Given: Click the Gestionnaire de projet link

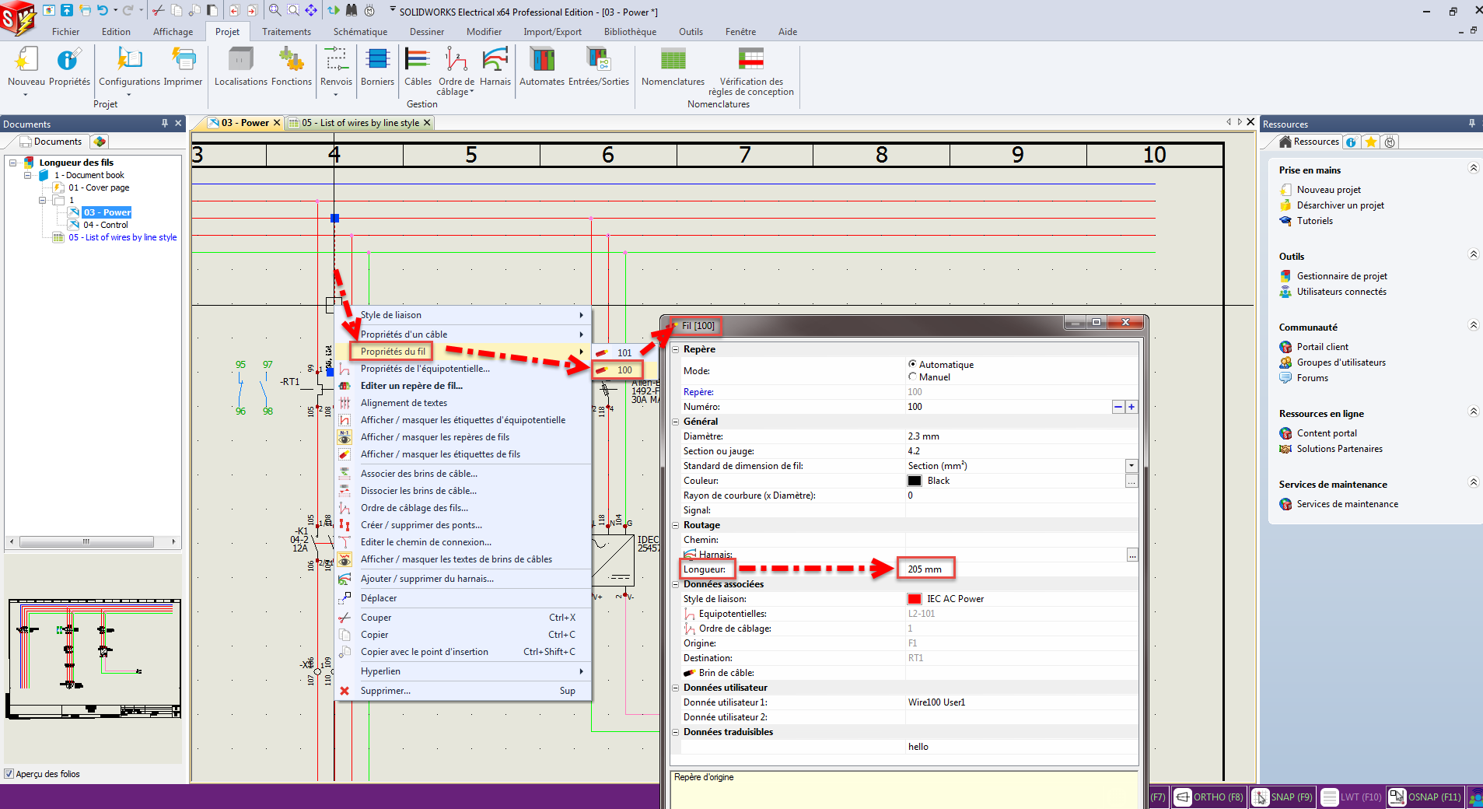Looking at the screenshot, I should click(1341, 276).
